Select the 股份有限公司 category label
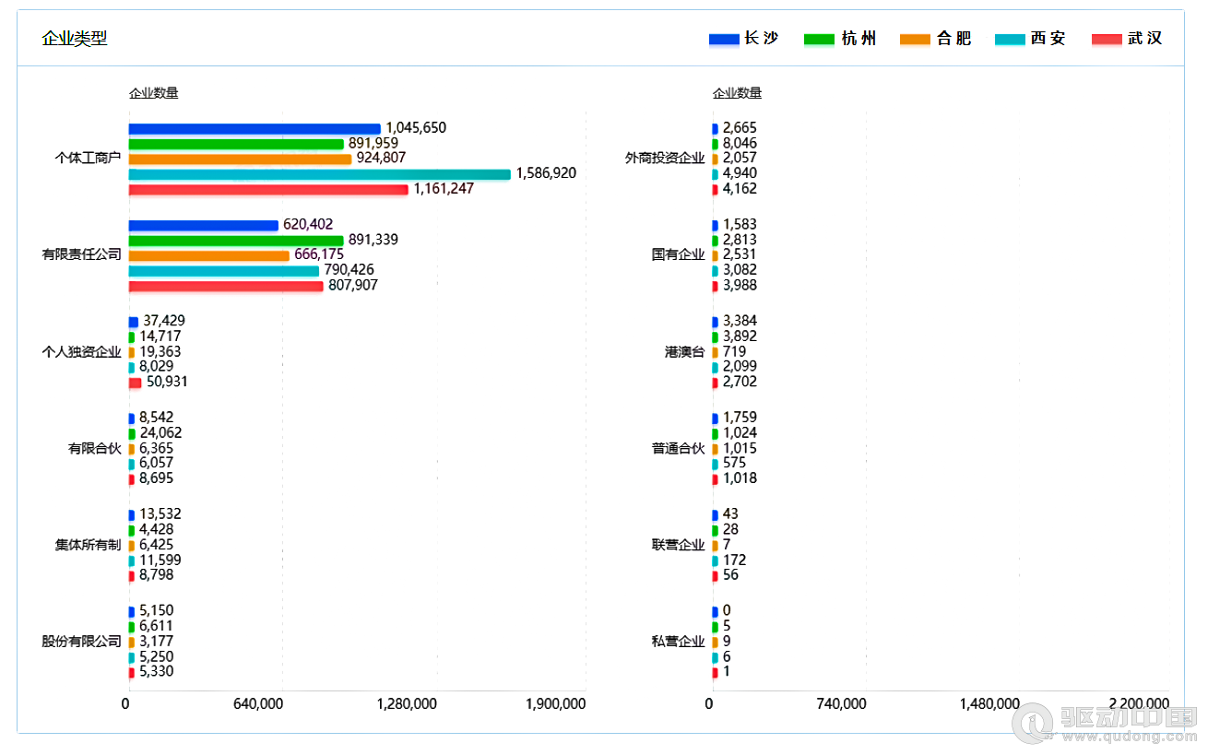 (82, 642)
